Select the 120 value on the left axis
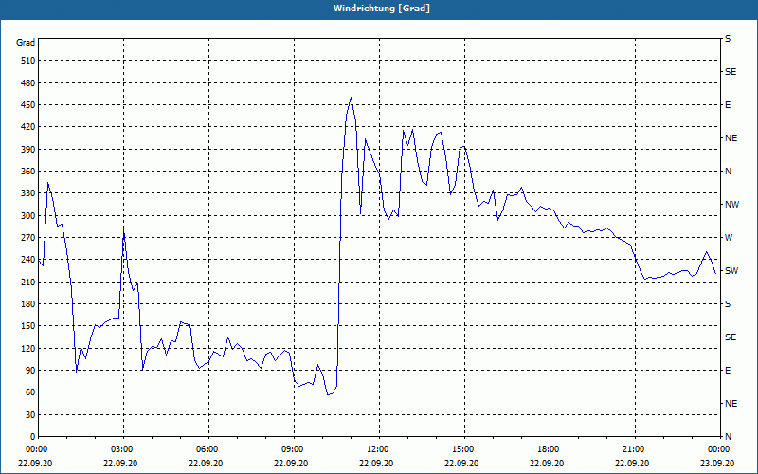This screenshot has height=474, width=758. [28, 348]
